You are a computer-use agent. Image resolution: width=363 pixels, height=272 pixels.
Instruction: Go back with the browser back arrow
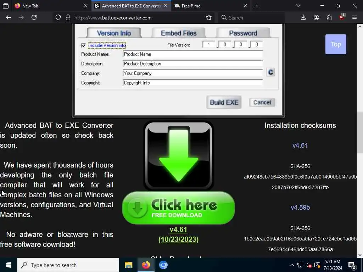[9, 18]
